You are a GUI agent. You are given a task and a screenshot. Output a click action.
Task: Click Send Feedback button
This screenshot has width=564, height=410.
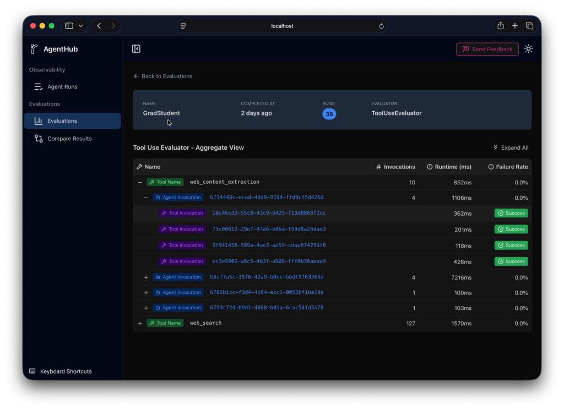pyautogui.click(x=487, y=49)
